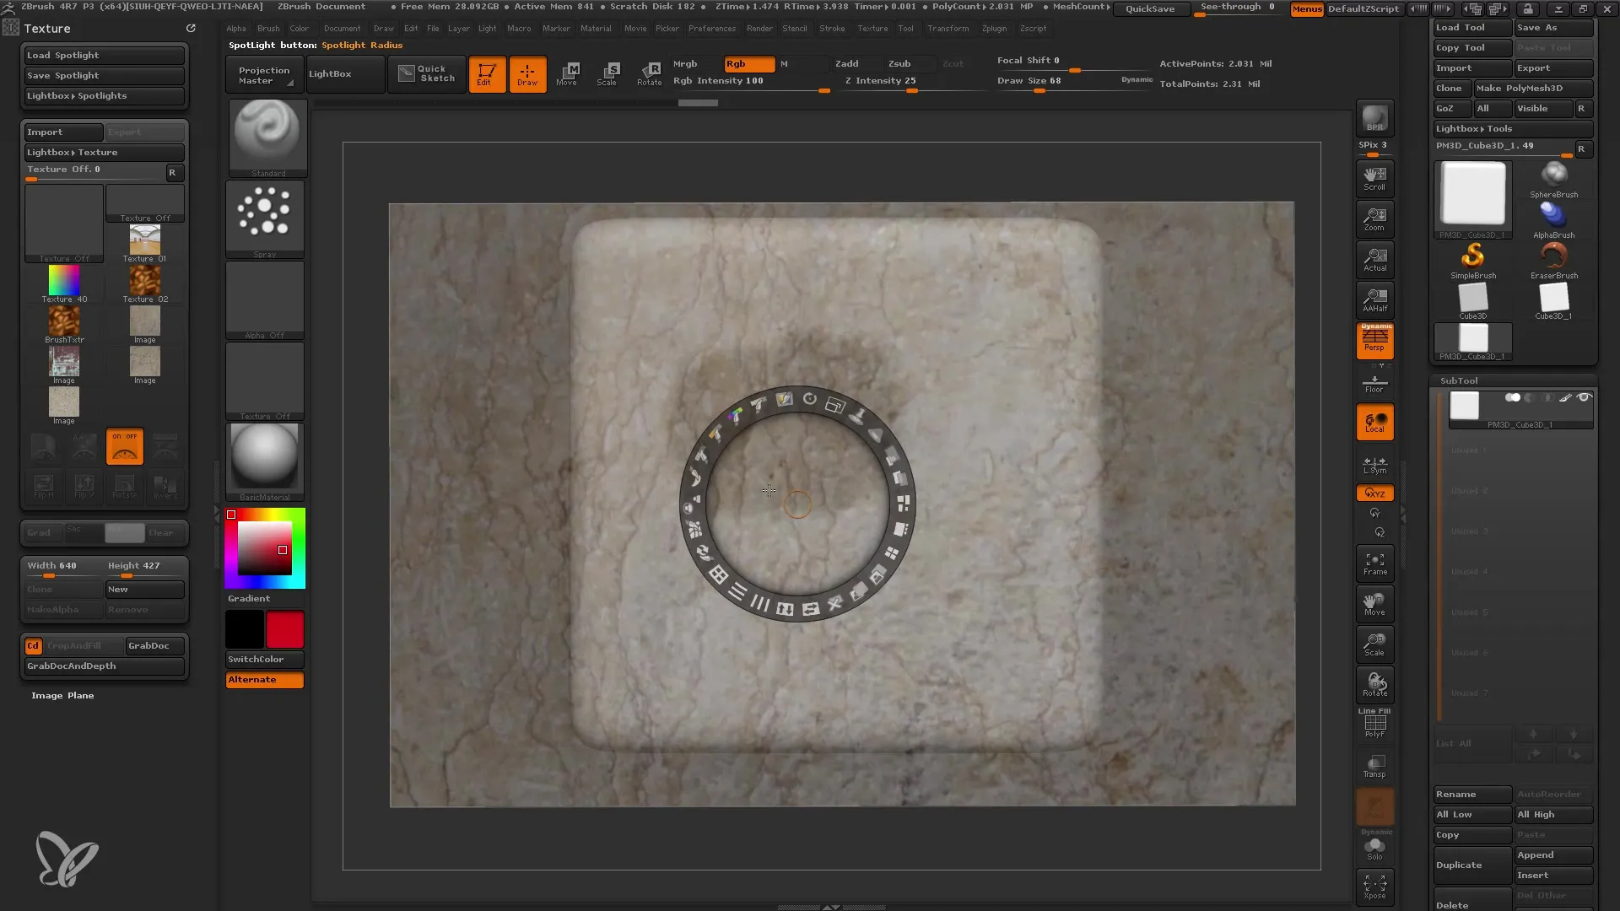The width and height of the screenshot is (1620, 911).
Task: Click the red secondary color swatch
Action: 284,630
